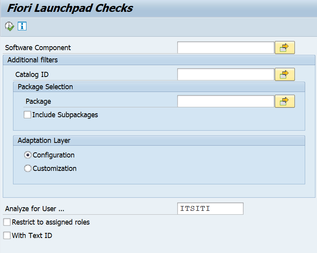Click inside the Package text box

pyautogui.click(x=225, y=101)
